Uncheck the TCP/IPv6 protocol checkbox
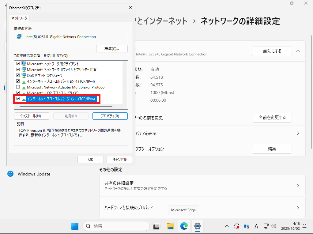 (18, 99)
